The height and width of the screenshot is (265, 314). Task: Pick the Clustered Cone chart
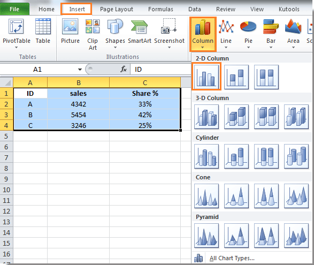click(206, 196)
